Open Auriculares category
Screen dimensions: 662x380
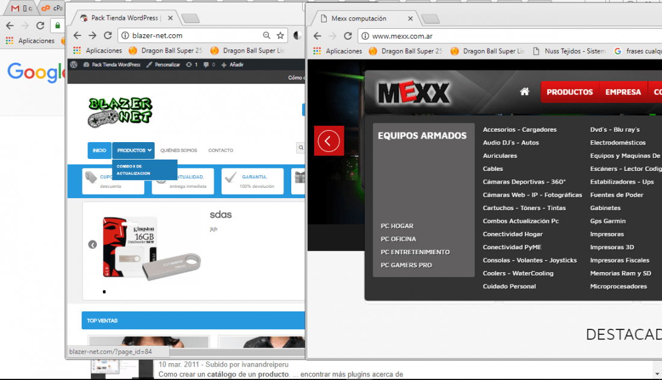click(x=500, y=156)
